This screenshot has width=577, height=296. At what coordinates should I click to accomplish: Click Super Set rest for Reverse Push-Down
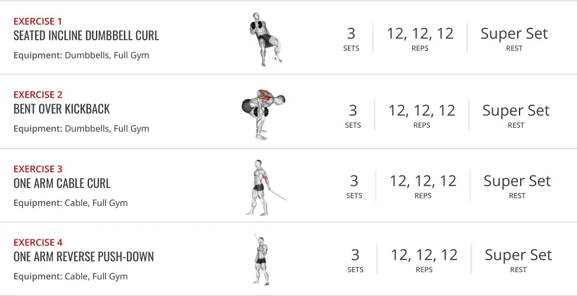[x=518, y=255]
